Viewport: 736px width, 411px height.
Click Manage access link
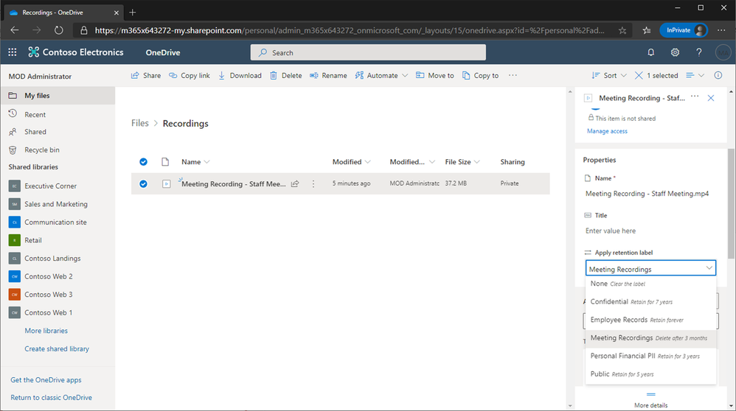pyautogui.click(x=607, y=131)
